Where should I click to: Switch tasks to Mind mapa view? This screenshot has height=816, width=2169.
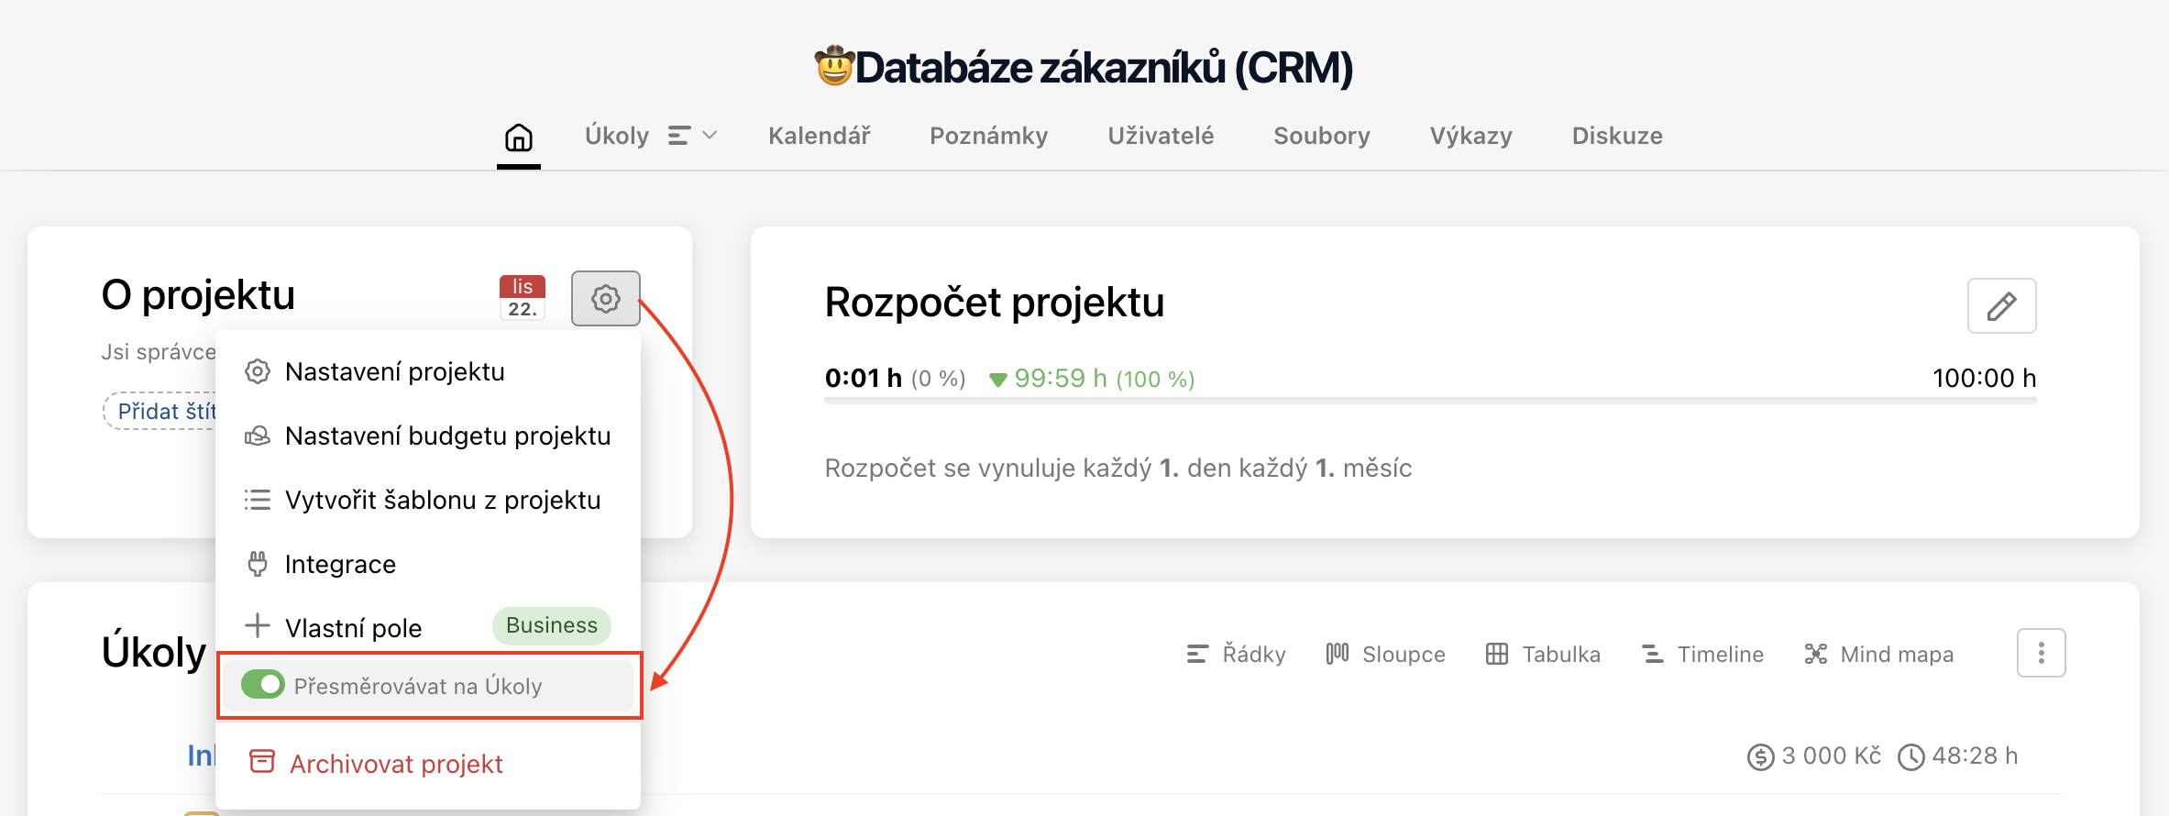pos(1879,654)
